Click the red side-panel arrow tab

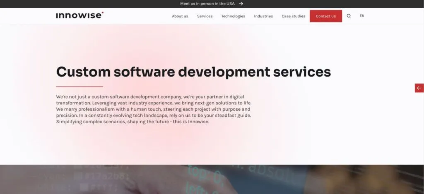tap(419, 88)
